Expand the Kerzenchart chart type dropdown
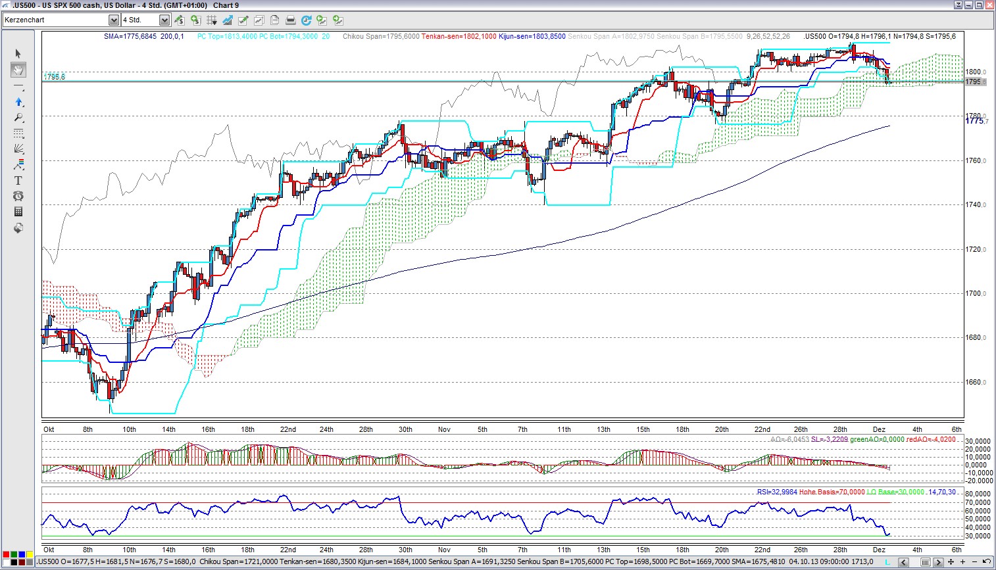 pyautogui.click(x=113, y=20)
